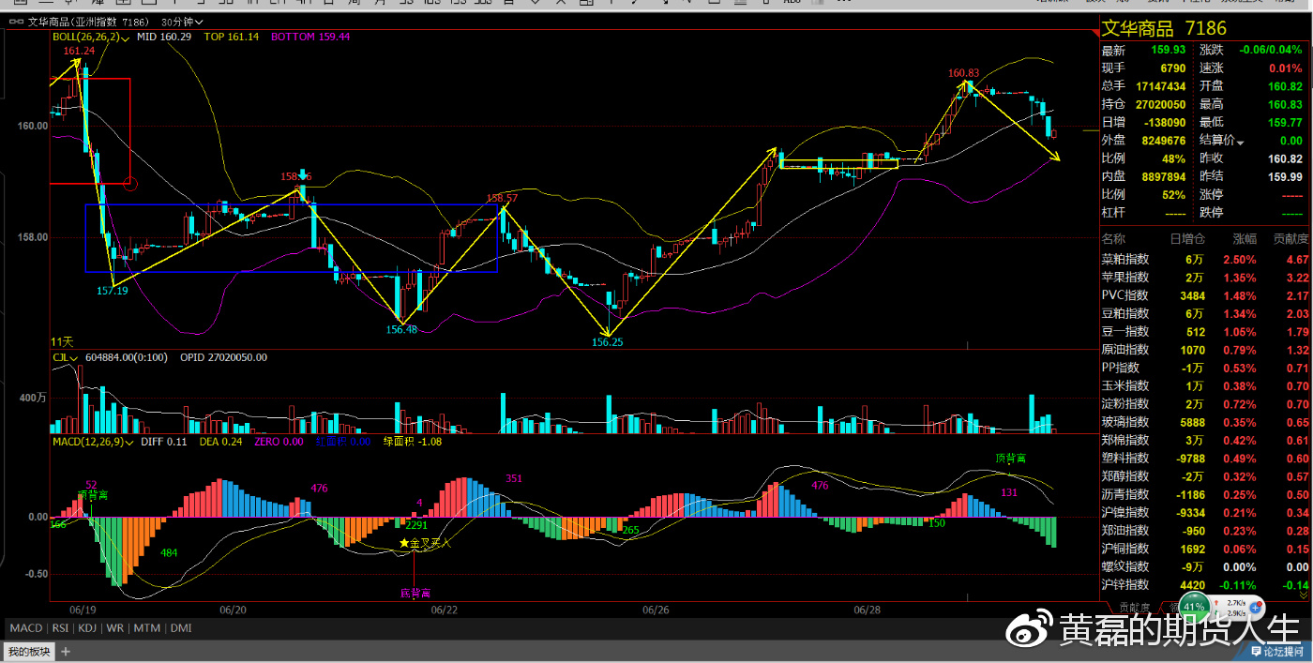Select the 郑棉指数 row

pos(1205,440)
